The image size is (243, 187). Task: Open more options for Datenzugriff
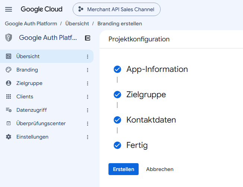tap(88, 110)
